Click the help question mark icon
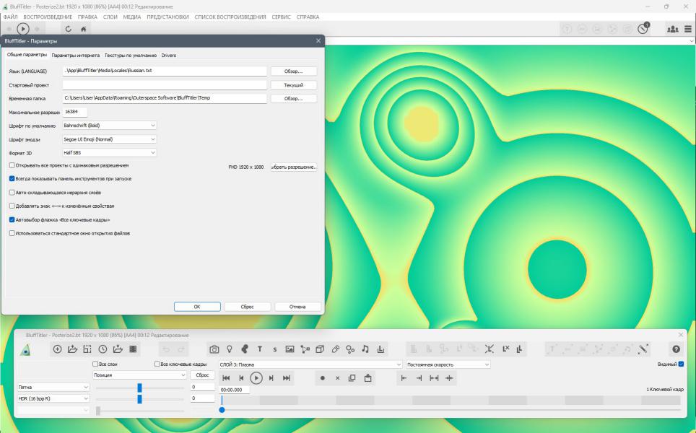 [x=676, y=349]
